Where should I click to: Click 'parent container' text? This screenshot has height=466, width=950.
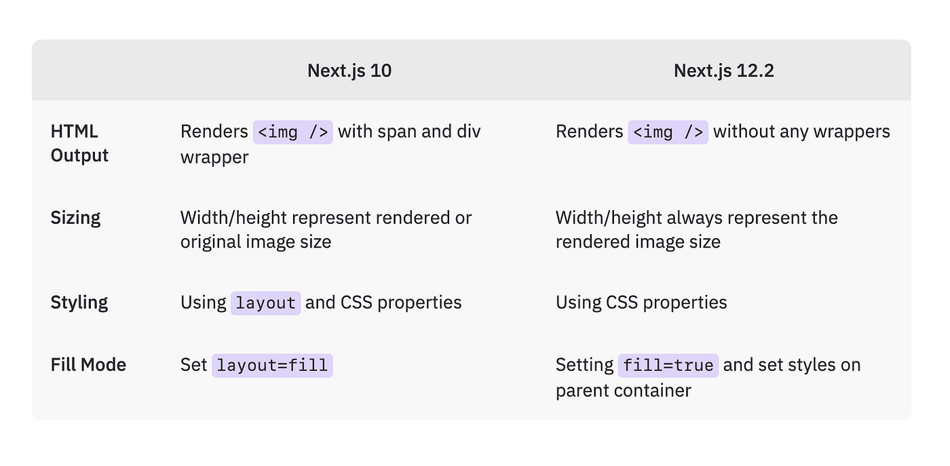tap(624, 391)
